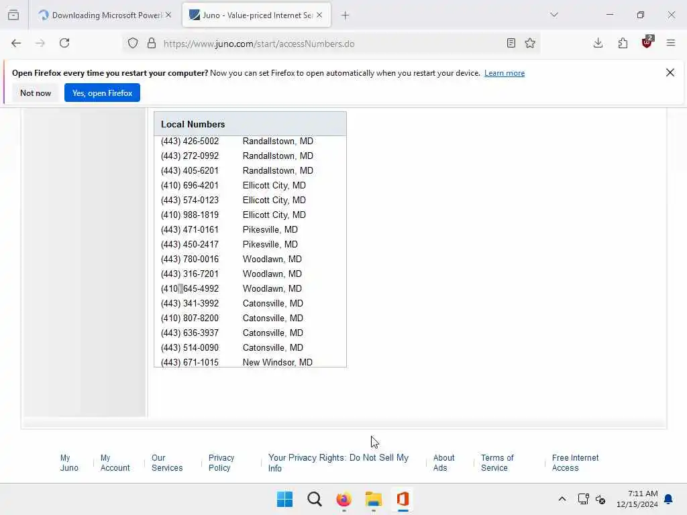Select the number (410) 645-4992
The height and width of the screenshot is (515, 687).
[x=190, y=288]
